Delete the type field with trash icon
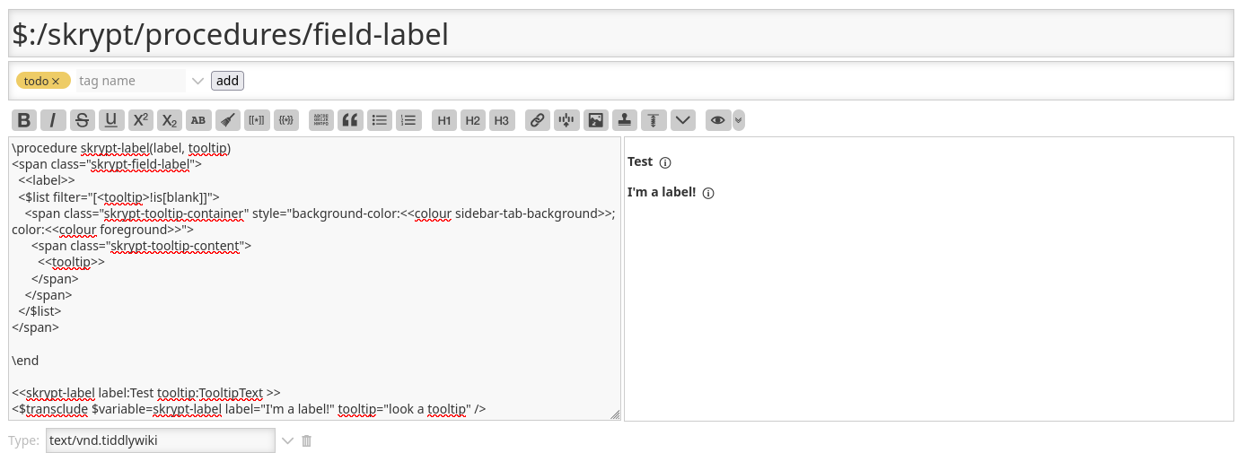This screenshot has width=1246, height=453. [307, 440]
